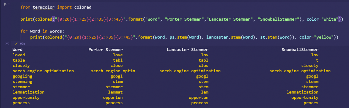Click the green execution success checkmark
349x108 pixels.
16,44
